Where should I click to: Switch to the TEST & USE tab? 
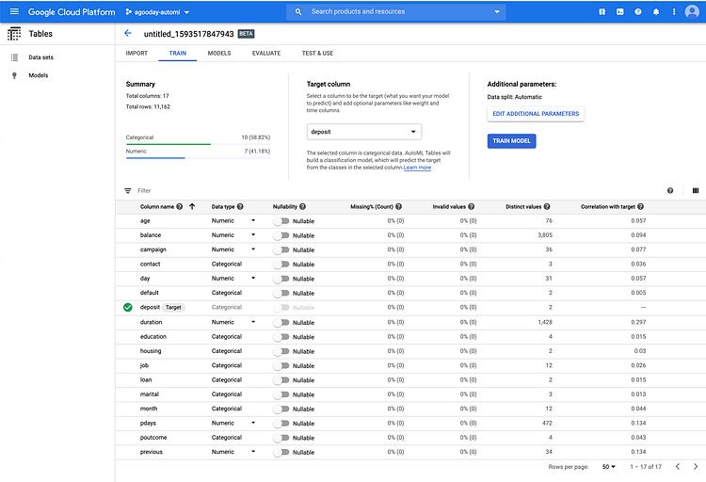[317, 53]
